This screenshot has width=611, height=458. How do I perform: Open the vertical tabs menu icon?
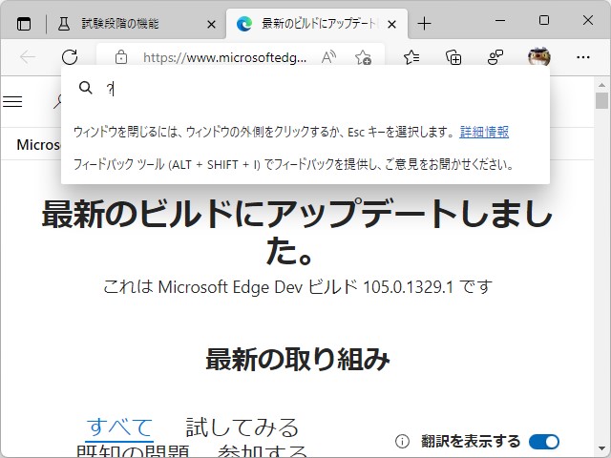(24, 24)
